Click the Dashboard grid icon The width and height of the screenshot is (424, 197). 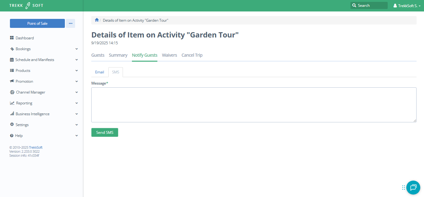coord(12,38)
